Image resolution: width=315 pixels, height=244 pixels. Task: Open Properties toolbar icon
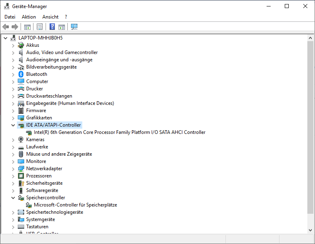tap(40, 27)
